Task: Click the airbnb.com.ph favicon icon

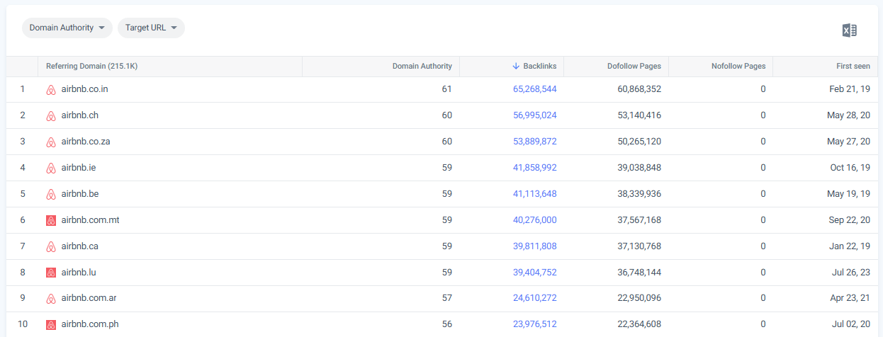Action: pos(51,325)
